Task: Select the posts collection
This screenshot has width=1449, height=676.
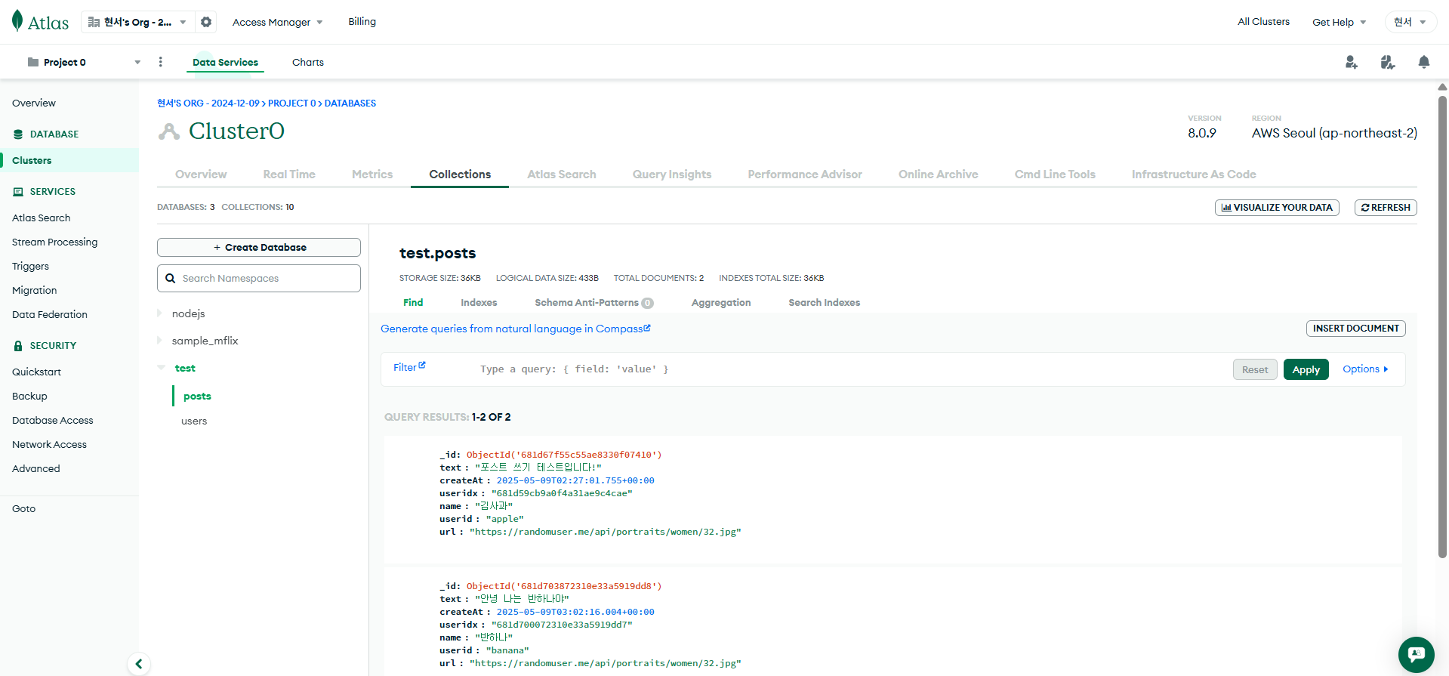Action: pos(197,396)
